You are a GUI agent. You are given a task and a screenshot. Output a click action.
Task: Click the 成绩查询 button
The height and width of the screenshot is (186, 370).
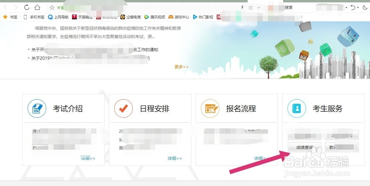pyautogui.click(x=305, y=147)
